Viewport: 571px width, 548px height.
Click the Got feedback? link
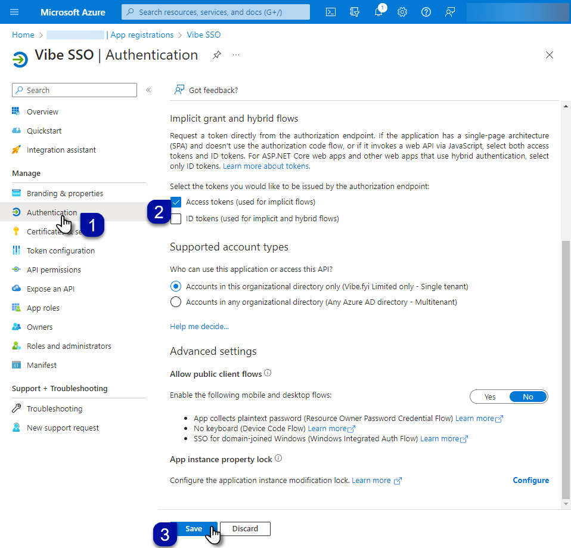point(213,91)
